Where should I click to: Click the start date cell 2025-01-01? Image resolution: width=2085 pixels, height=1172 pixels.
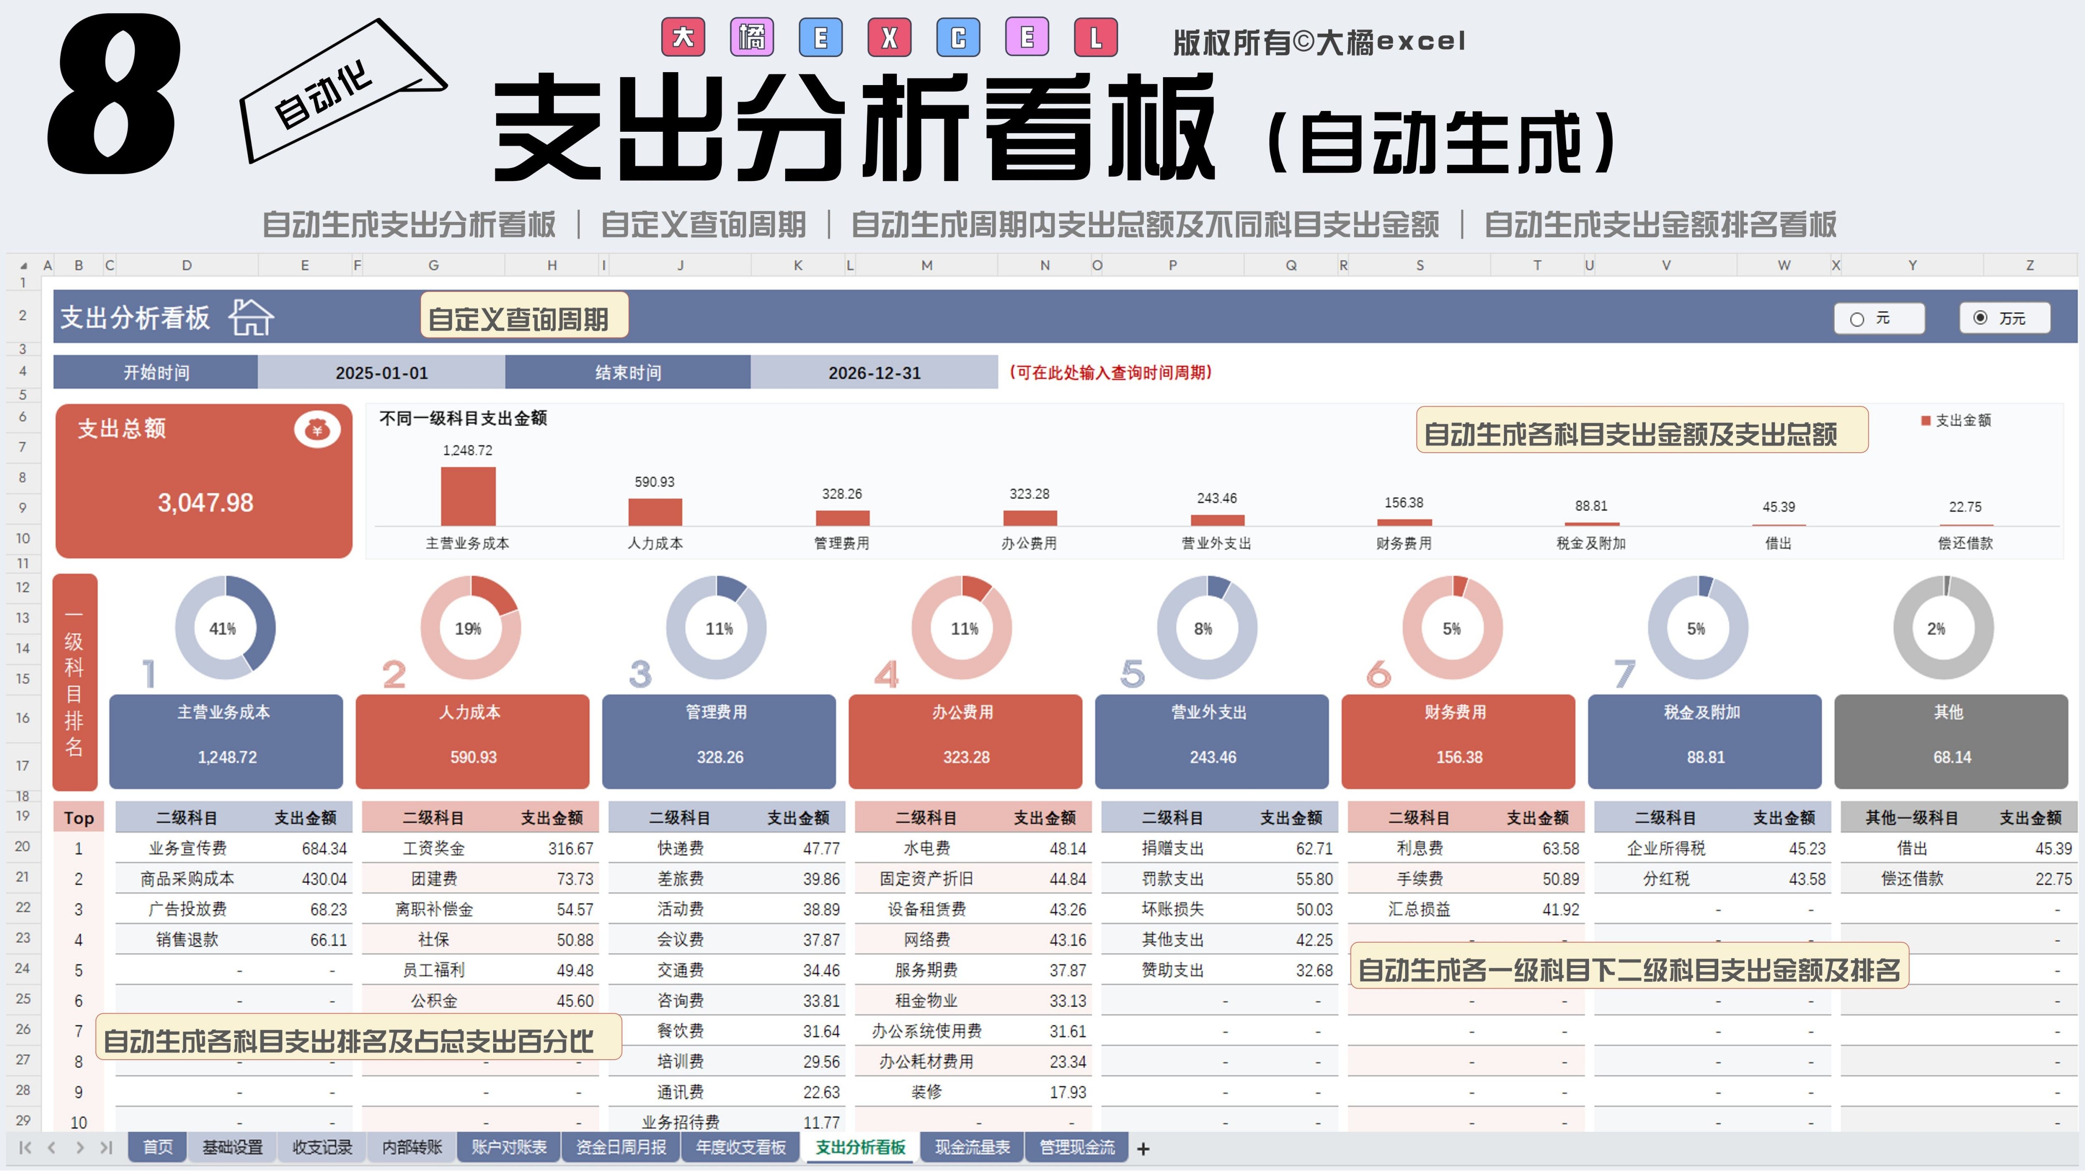381,373
